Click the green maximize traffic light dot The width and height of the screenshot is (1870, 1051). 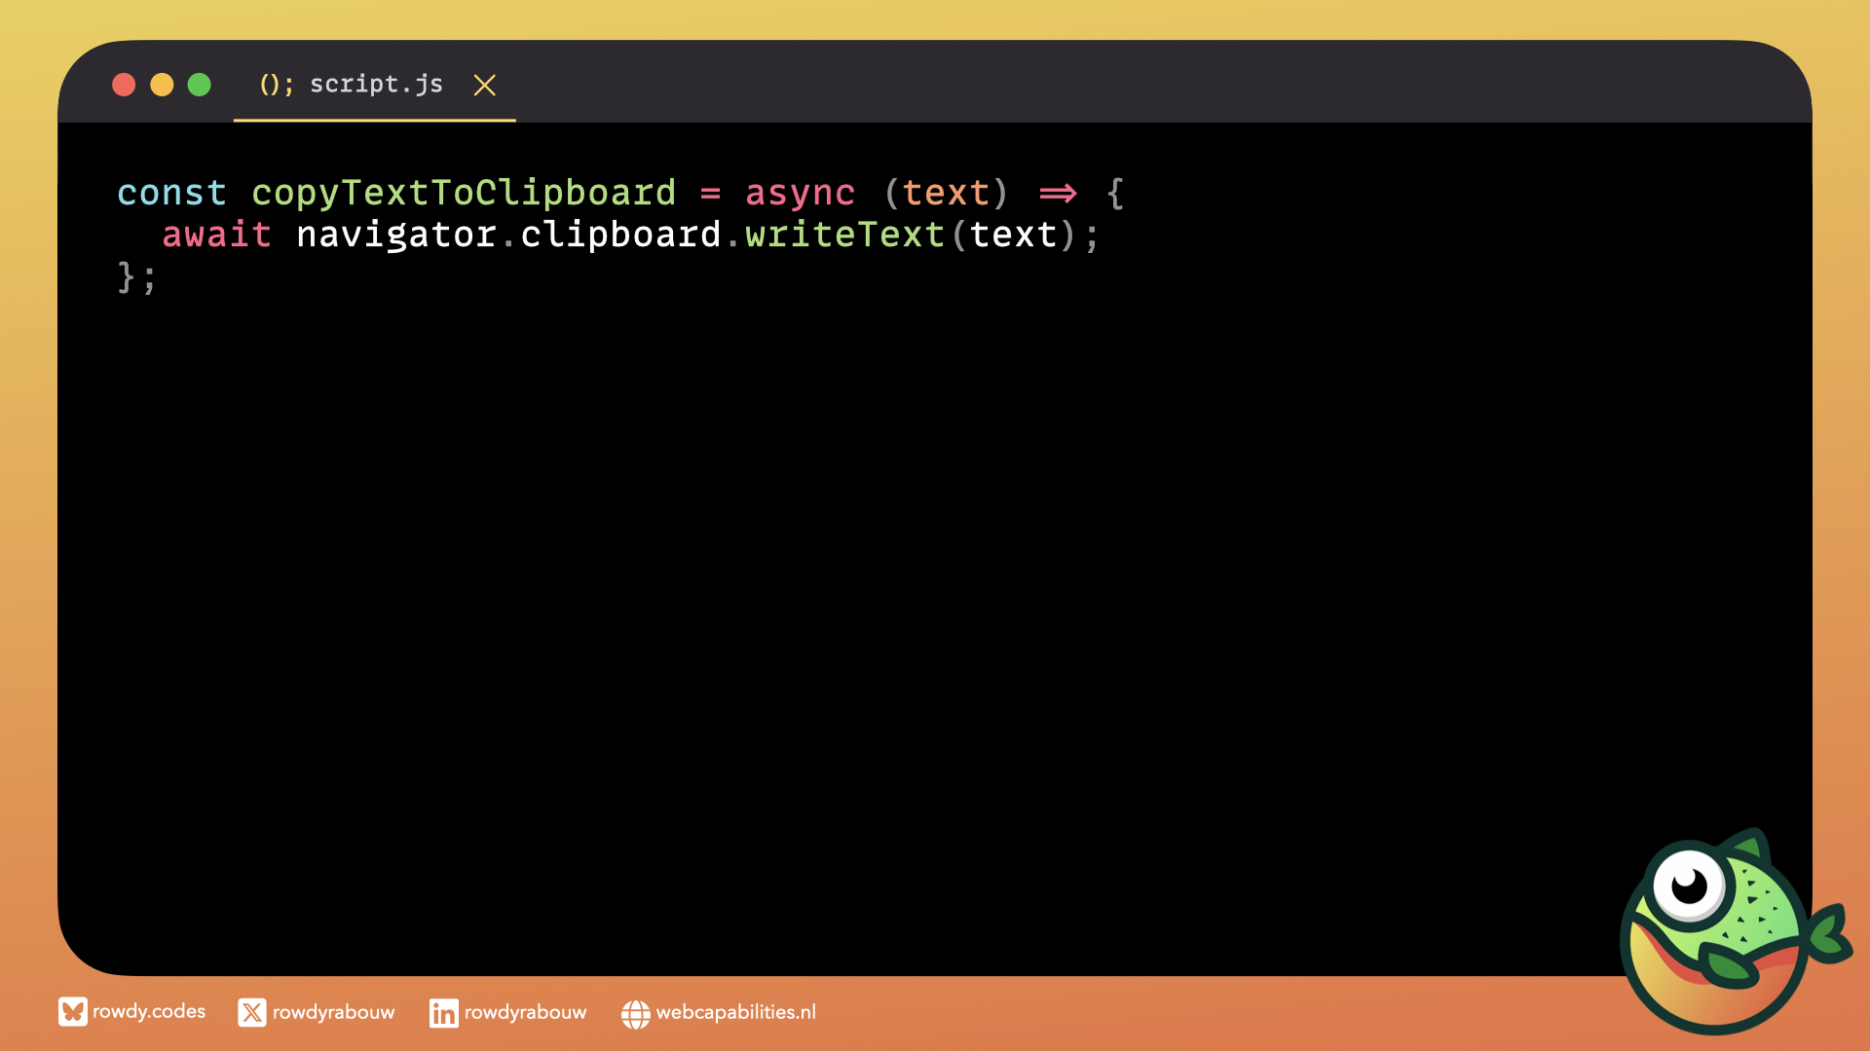[x=199, y=86]
